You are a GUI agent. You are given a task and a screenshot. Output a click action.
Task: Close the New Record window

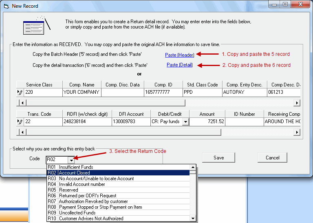click(301, 4)
